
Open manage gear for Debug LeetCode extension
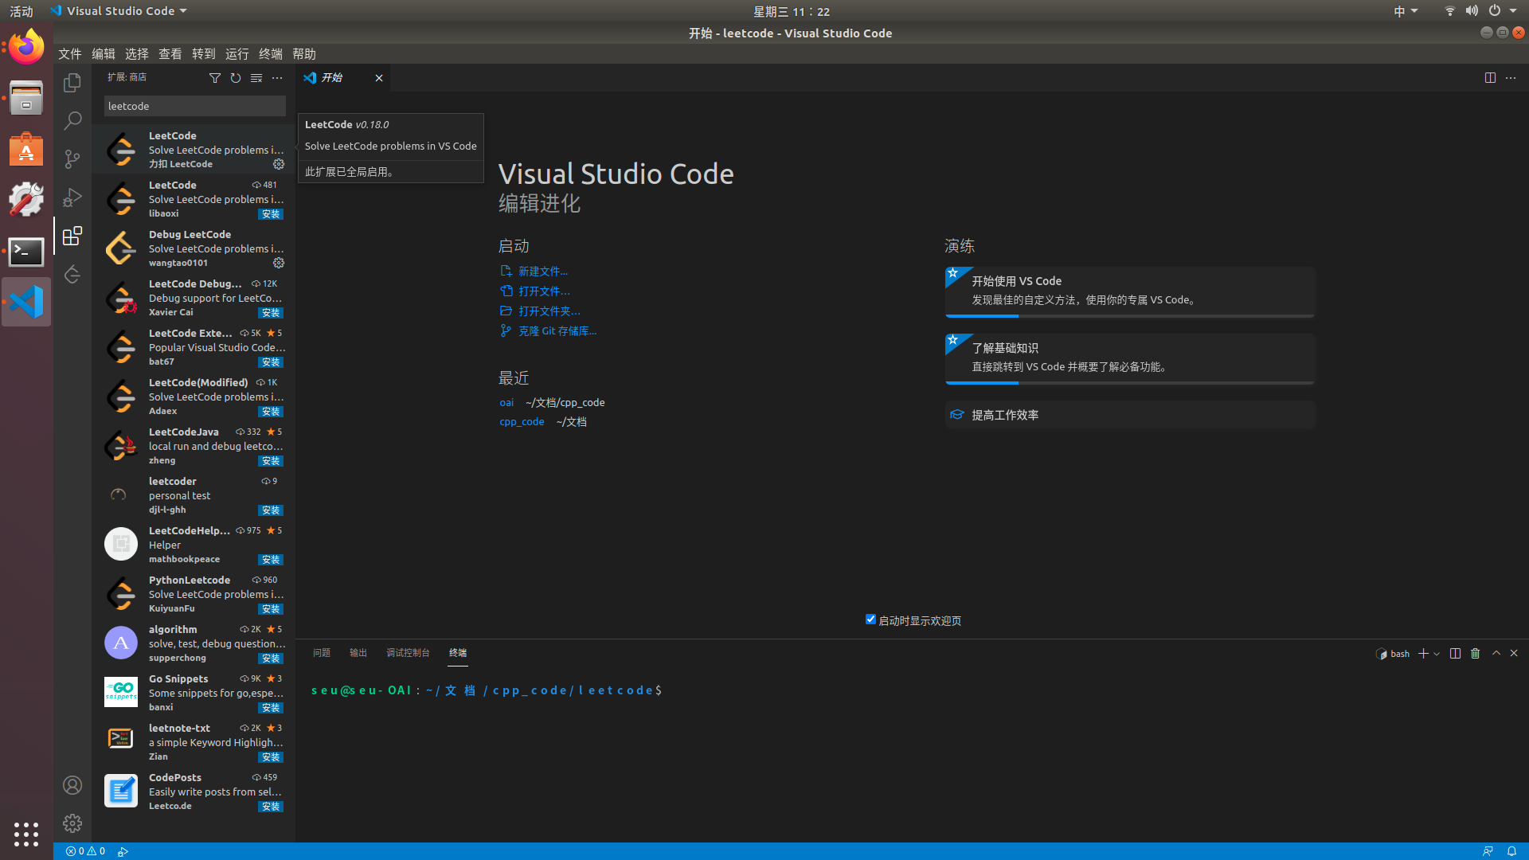279,263
